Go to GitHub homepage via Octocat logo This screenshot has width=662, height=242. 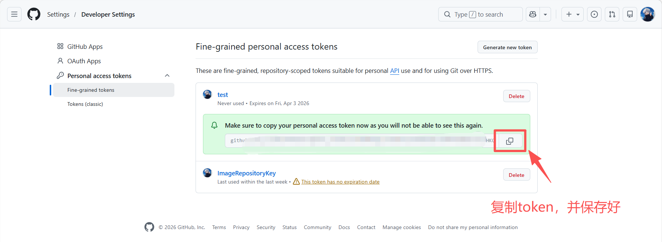pyautogui.click(x=34, y=14)
